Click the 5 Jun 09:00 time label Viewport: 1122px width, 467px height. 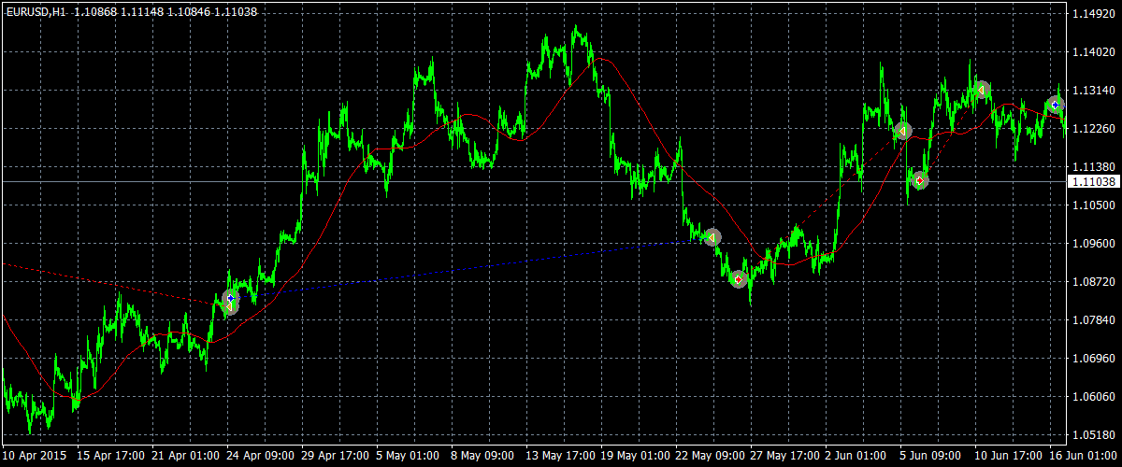tap(930, 457)
